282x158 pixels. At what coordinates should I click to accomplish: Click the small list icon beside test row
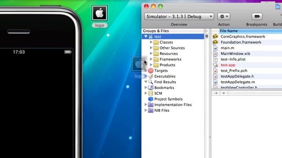207,36
